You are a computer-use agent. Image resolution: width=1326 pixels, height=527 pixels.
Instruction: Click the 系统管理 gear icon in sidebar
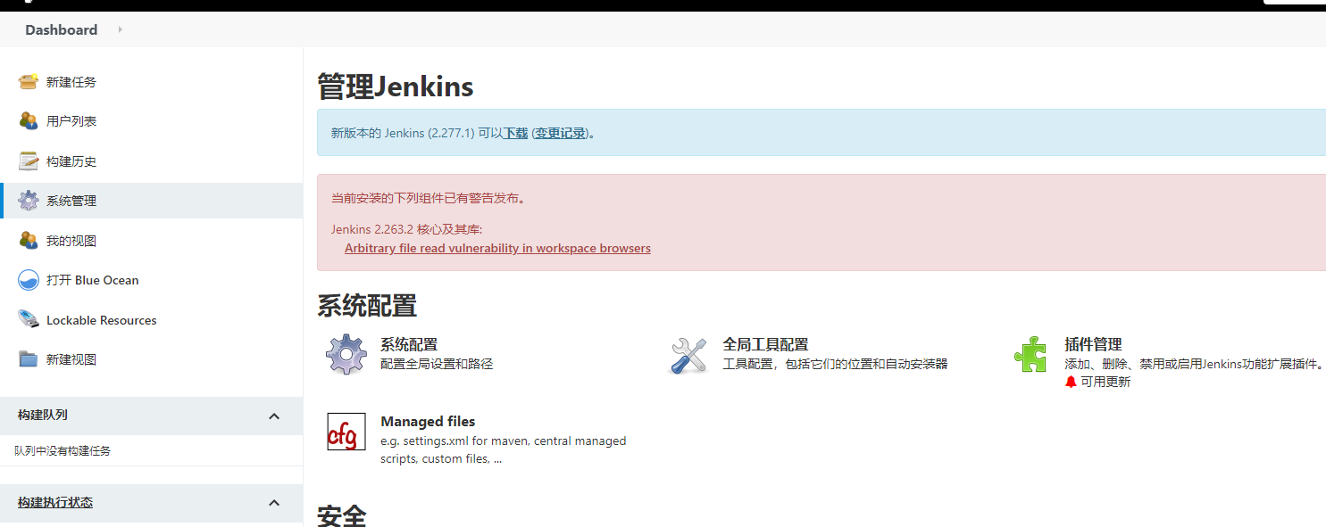coord(29,201)
